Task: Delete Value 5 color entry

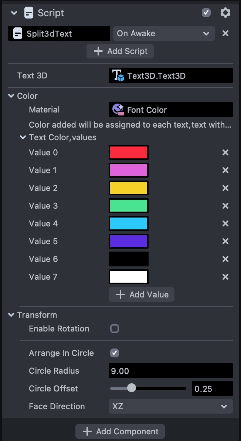Action: pos(225,241)
